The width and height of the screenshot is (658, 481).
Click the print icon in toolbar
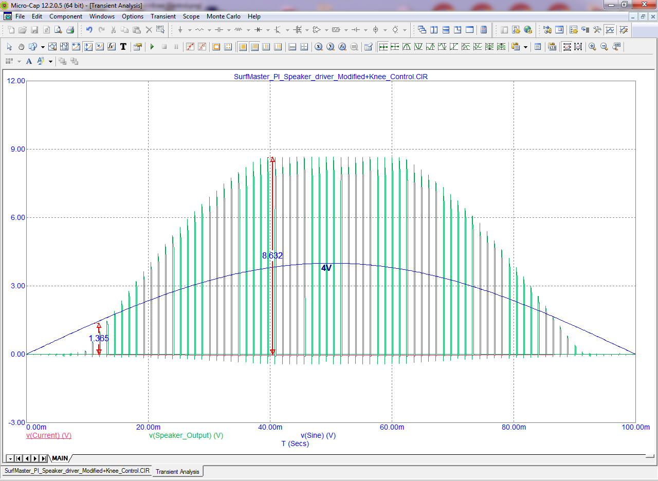pos(70,30)
